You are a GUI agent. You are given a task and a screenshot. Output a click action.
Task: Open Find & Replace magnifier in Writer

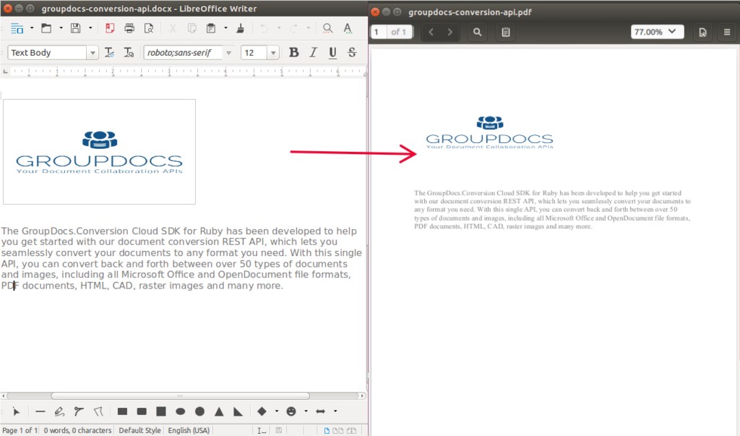click(327, 28)
